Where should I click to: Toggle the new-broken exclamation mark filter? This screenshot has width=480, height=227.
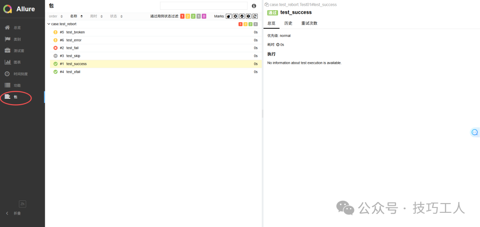pos(248,16)
